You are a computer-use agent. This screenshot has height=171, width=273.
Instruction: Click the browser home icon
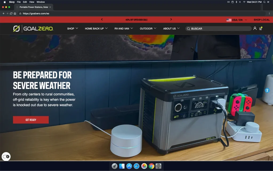tap(15, 13)
